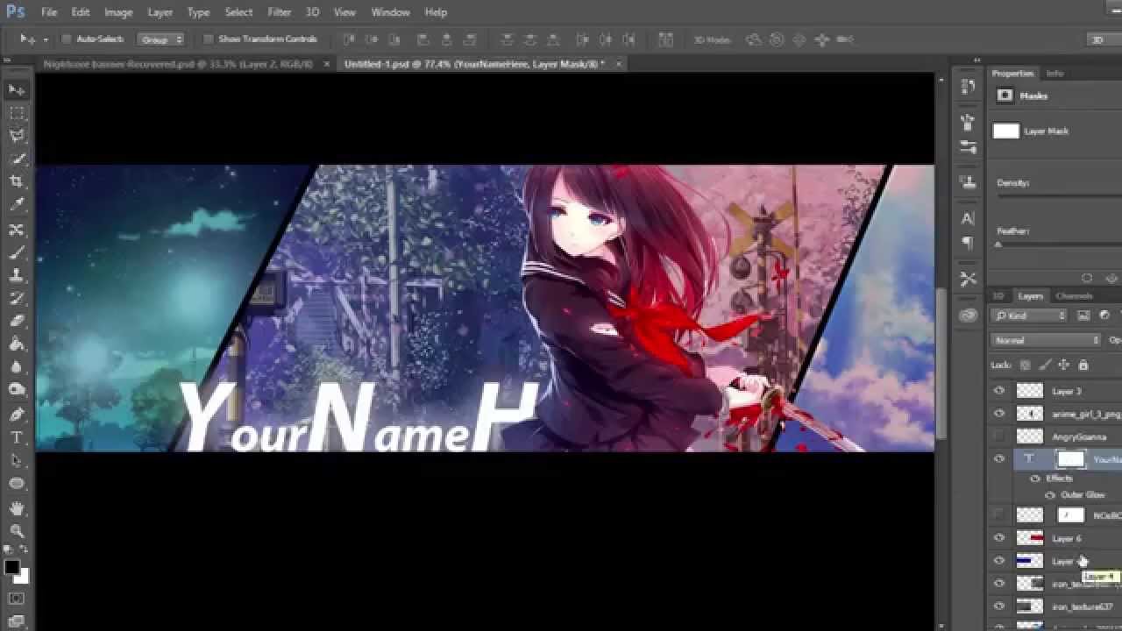Show the hidden AngryGoanna layer

pos(999,436)
